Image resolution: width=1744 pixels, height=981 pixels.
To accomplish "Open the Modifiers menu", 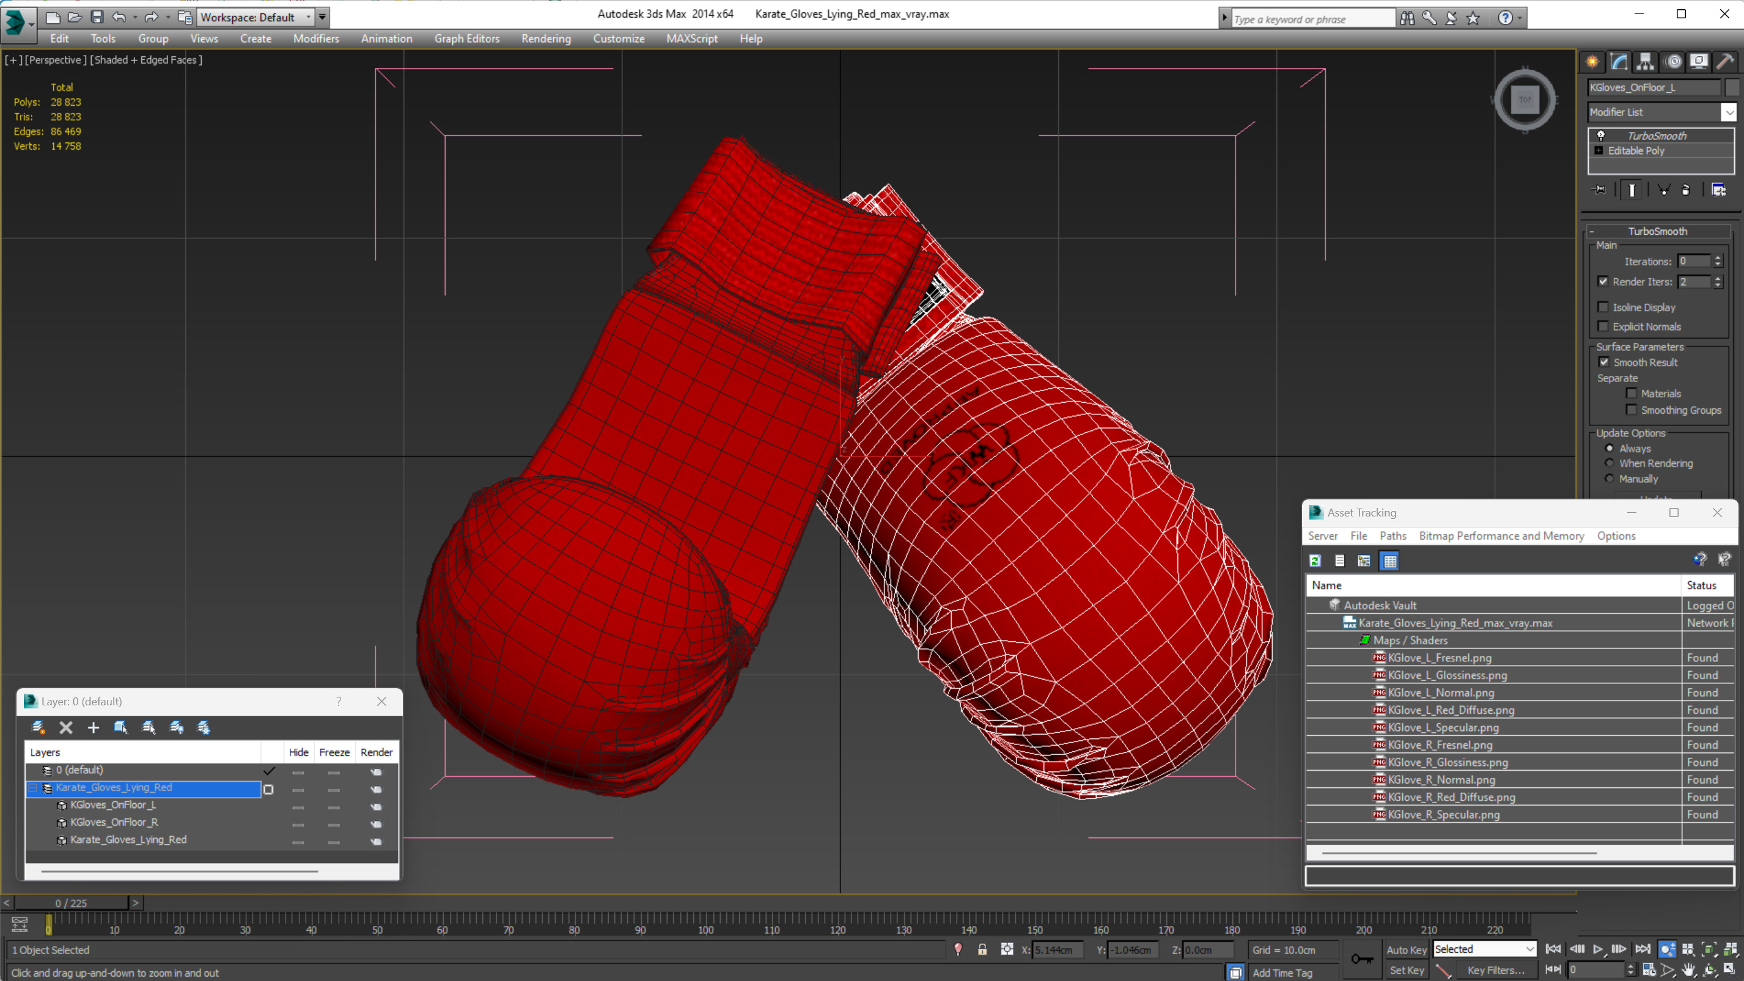I will click(x=316, y=39).
